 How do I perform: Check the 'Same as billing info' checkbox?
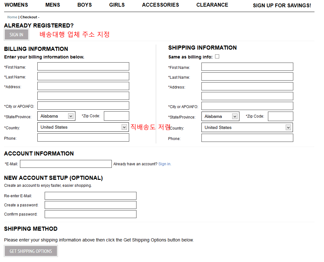pos(217,57)
